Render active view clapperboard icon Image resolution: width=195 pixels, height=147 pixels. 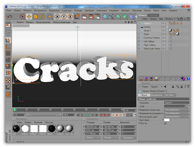(84, 16)
